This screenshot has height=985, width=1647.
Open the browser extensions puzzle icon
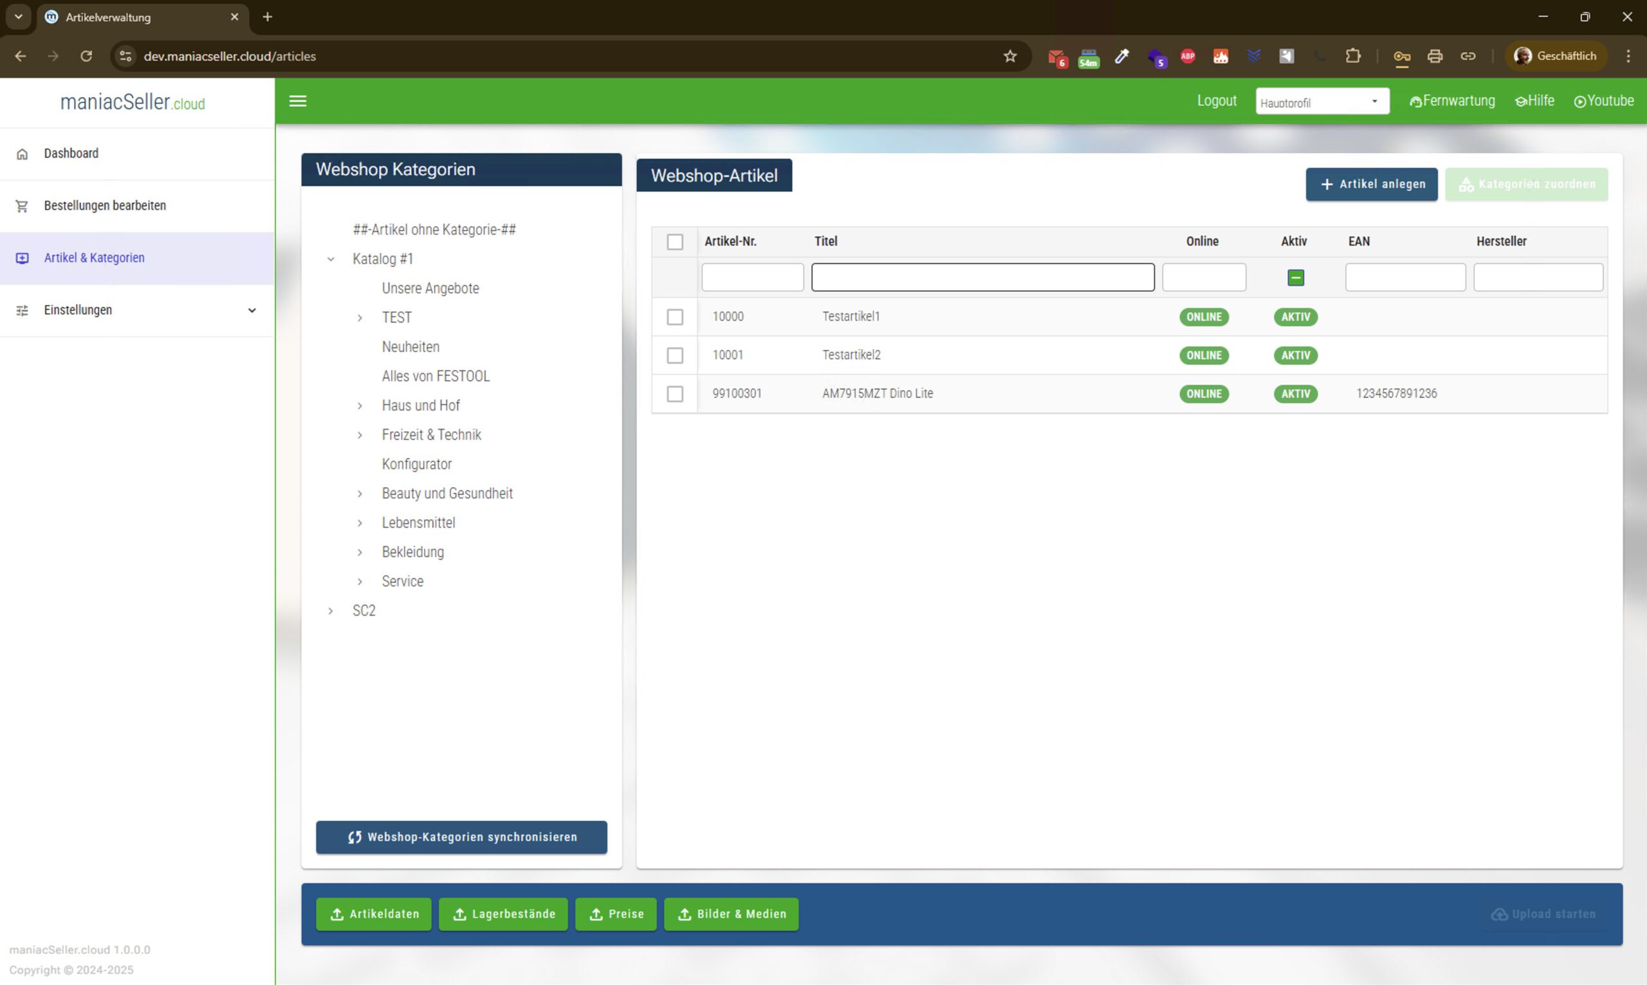point(1353,57)
